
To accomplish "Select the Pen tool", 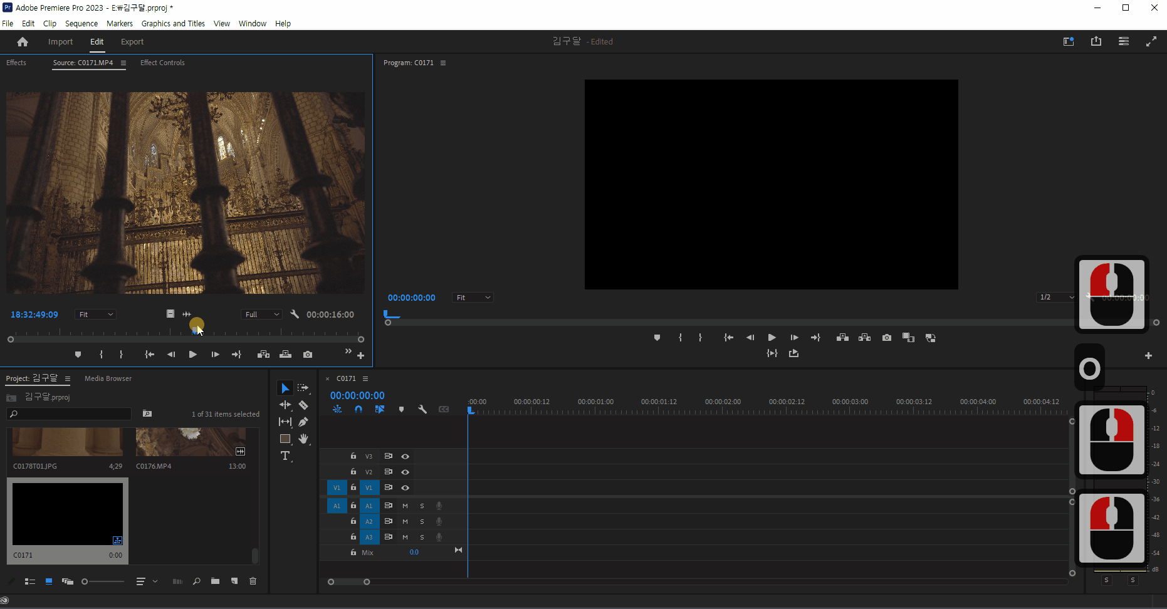I will [x=303, y=422].
